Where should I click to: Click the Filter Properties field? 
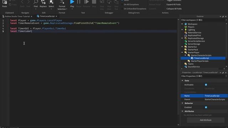point(203,76)
